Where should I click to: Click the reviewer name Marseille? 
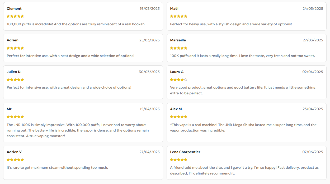[178, 40]
